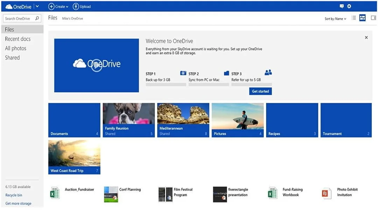Click the Get started button
Viewport: 378px width, 210px height.
(x=261, y=91)
